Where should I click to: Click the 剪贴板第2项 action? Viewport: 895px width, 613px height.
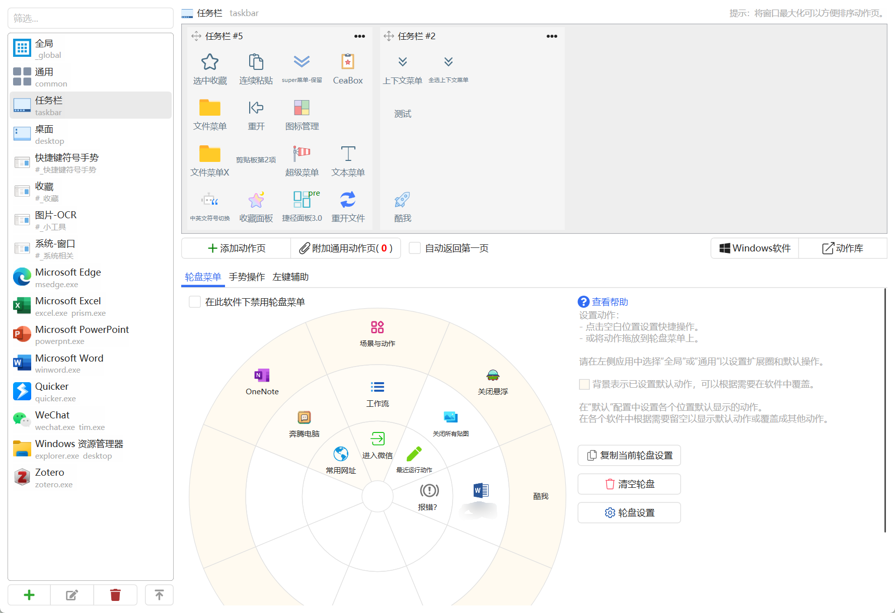256,160
